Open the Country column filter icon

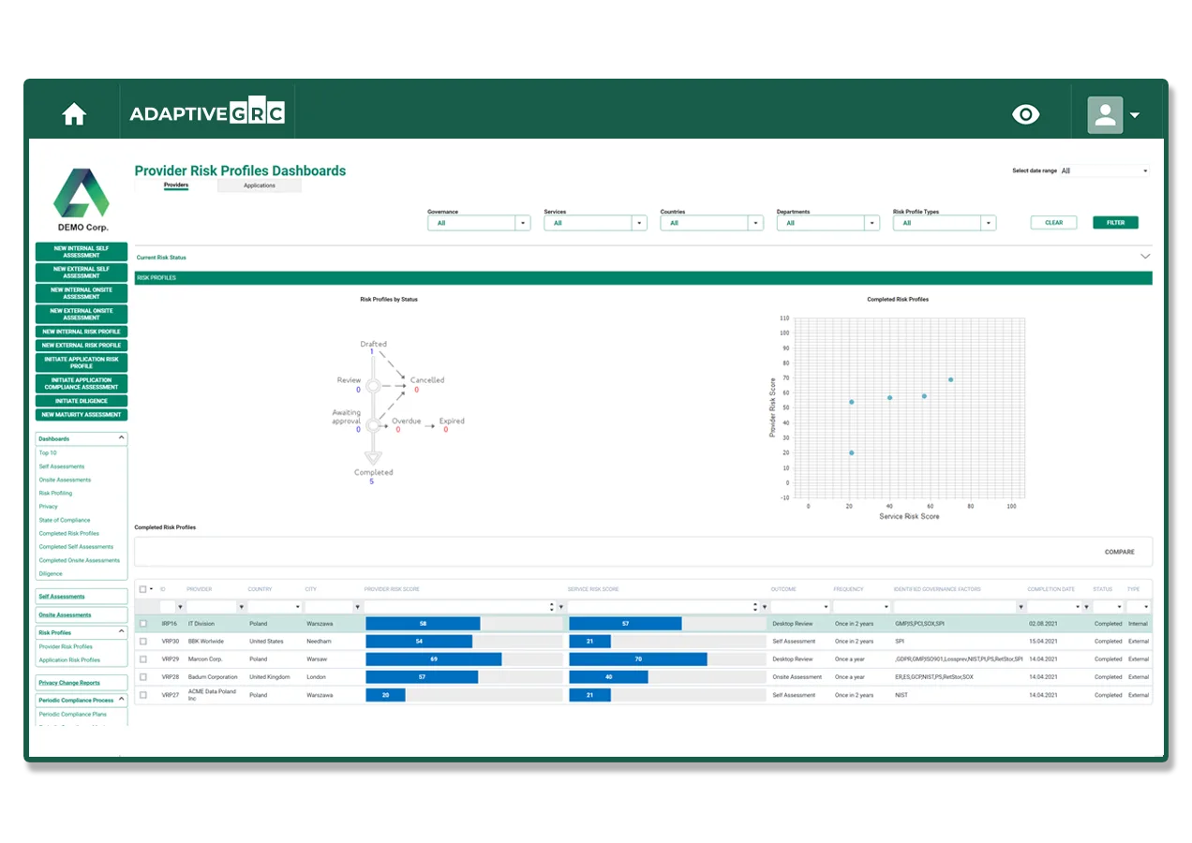pyautogui.click(x=298, y=607)
